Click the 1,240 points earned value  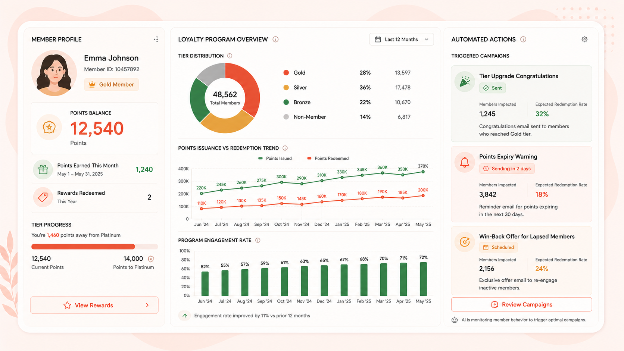pos(144,169)
